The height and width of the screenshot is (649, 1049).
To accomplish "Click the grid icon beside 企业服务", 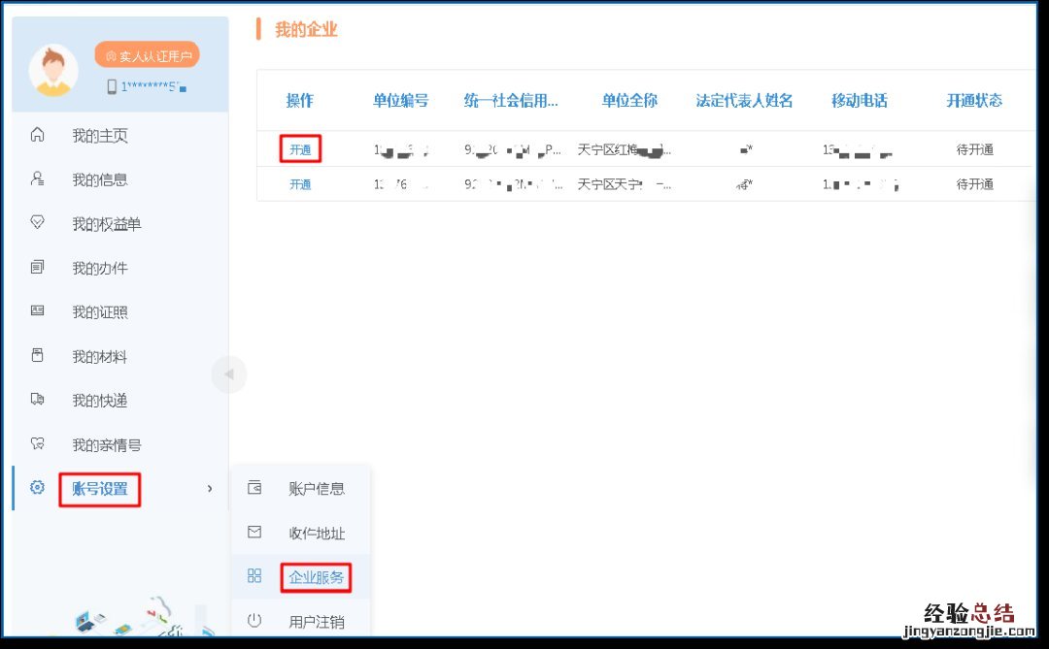I will tap(254, 575).
